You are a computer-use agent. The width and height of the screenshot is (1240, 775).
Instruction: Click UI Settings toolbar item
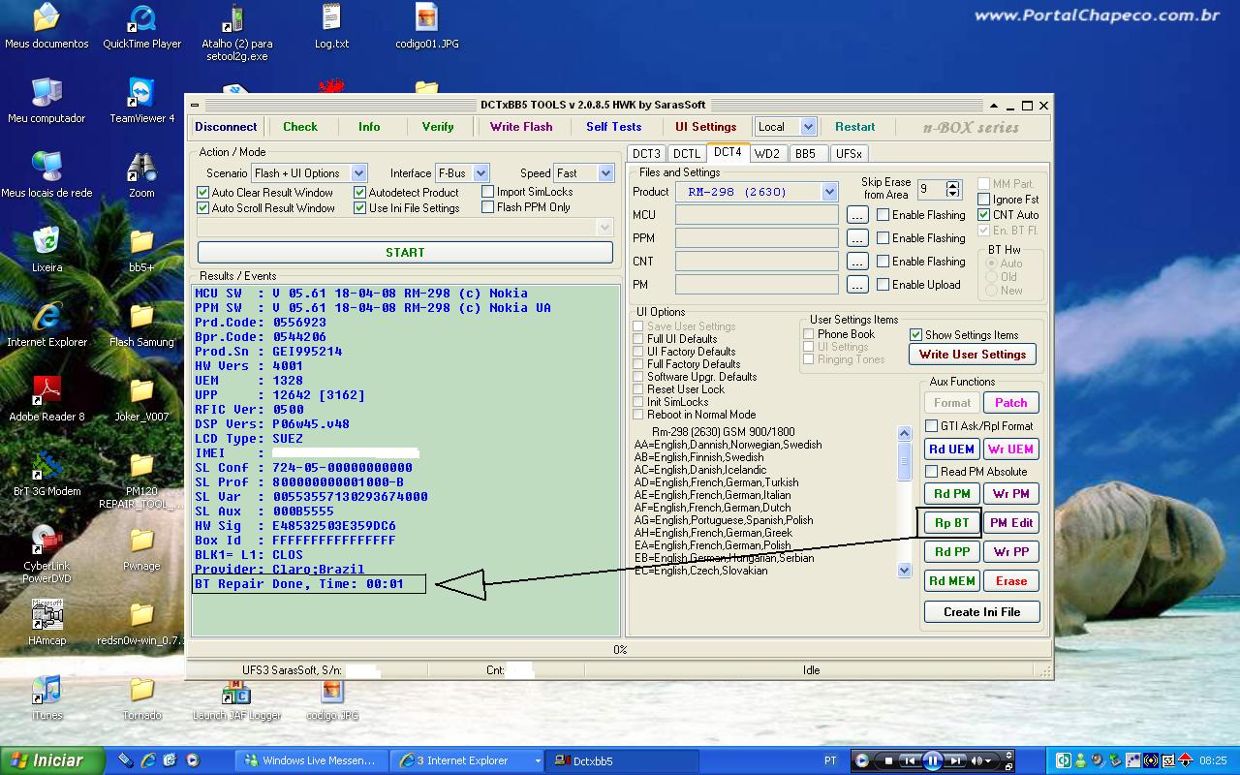pyautogui.click(x=706, y=127)
